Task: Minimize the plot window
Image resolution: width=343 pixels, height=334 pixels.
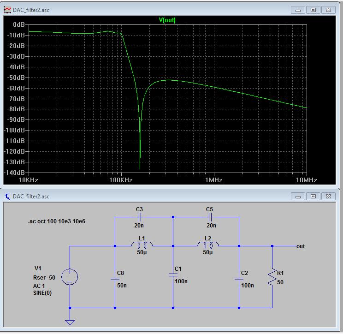Action: (299, 10)
